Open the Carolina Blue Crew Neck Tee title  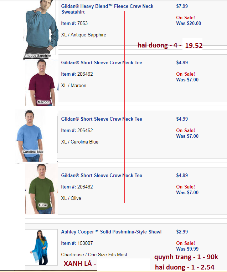pyautogui.click(x=102, y=119)
